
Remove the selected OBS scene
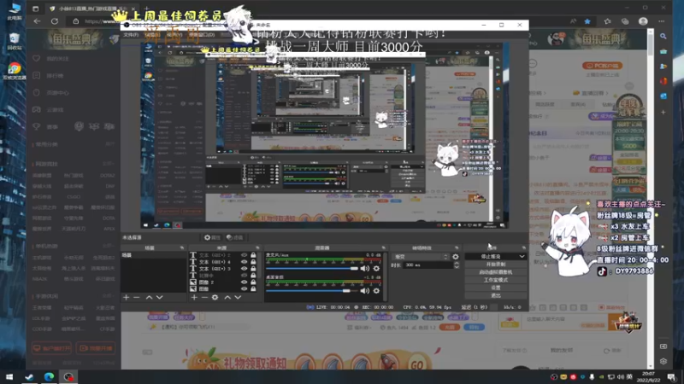(137, 297)
